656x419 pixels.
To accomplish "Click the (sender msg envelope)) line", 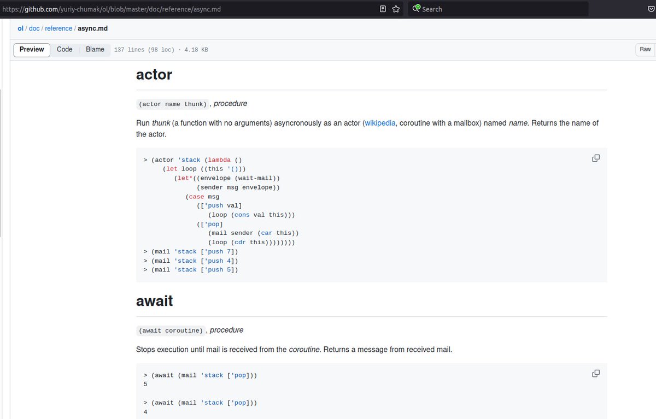I will [238, 187].
